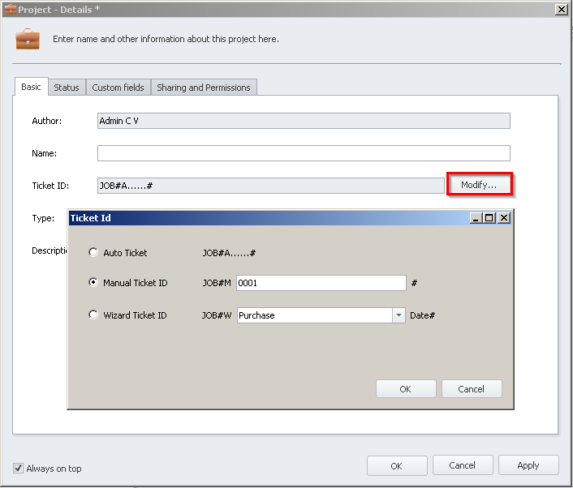The width and height of the screenshot is (573, 488).
Task: Close the Ticket Id dialog
Action: [x=504, y=218]
